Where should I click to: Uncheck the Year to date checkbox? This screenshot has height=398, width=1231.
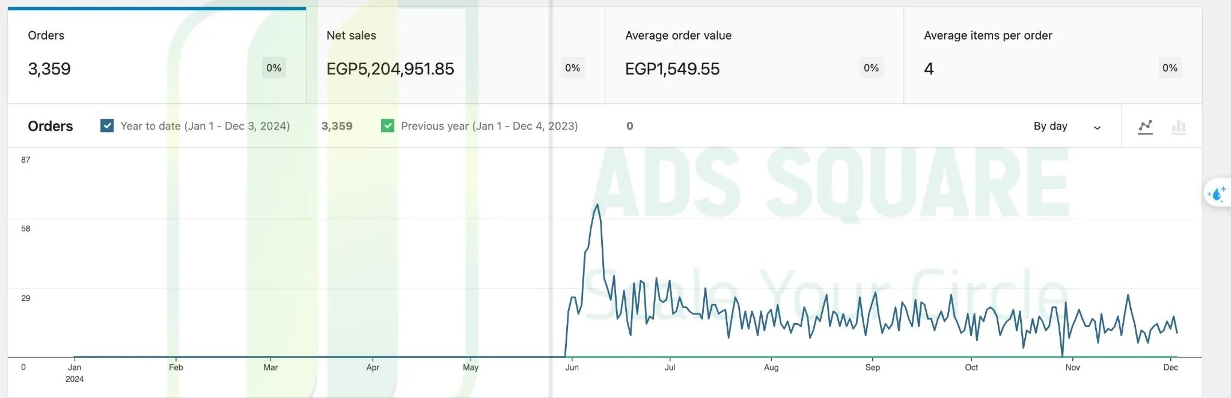point(107,125)
